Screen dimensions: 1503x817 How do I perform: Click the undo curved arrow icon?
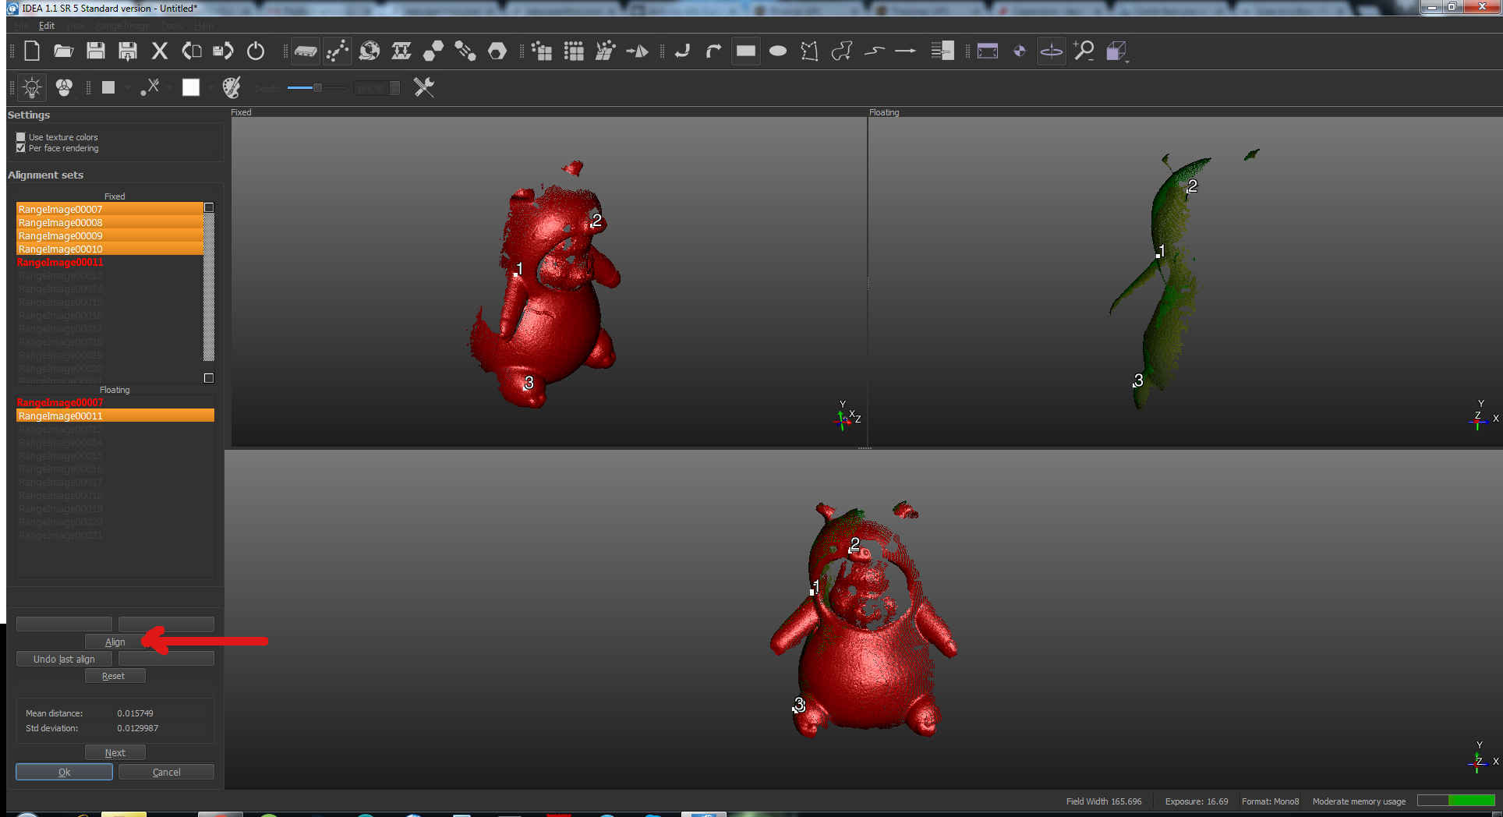(x=682, y=51)
